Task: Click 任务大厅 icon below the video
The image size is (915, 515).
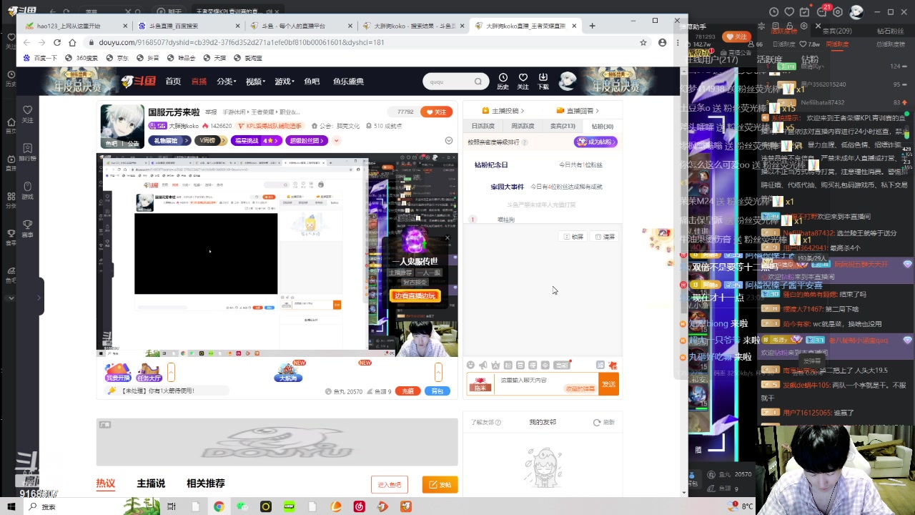Action: [149, 372]
